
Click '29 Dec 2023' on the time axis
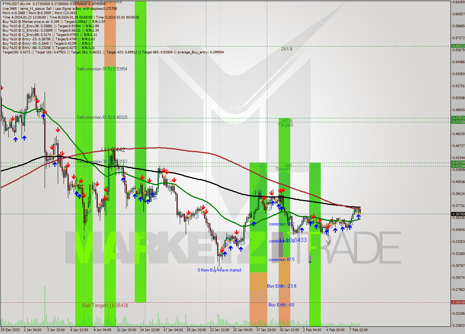(11, 330)
